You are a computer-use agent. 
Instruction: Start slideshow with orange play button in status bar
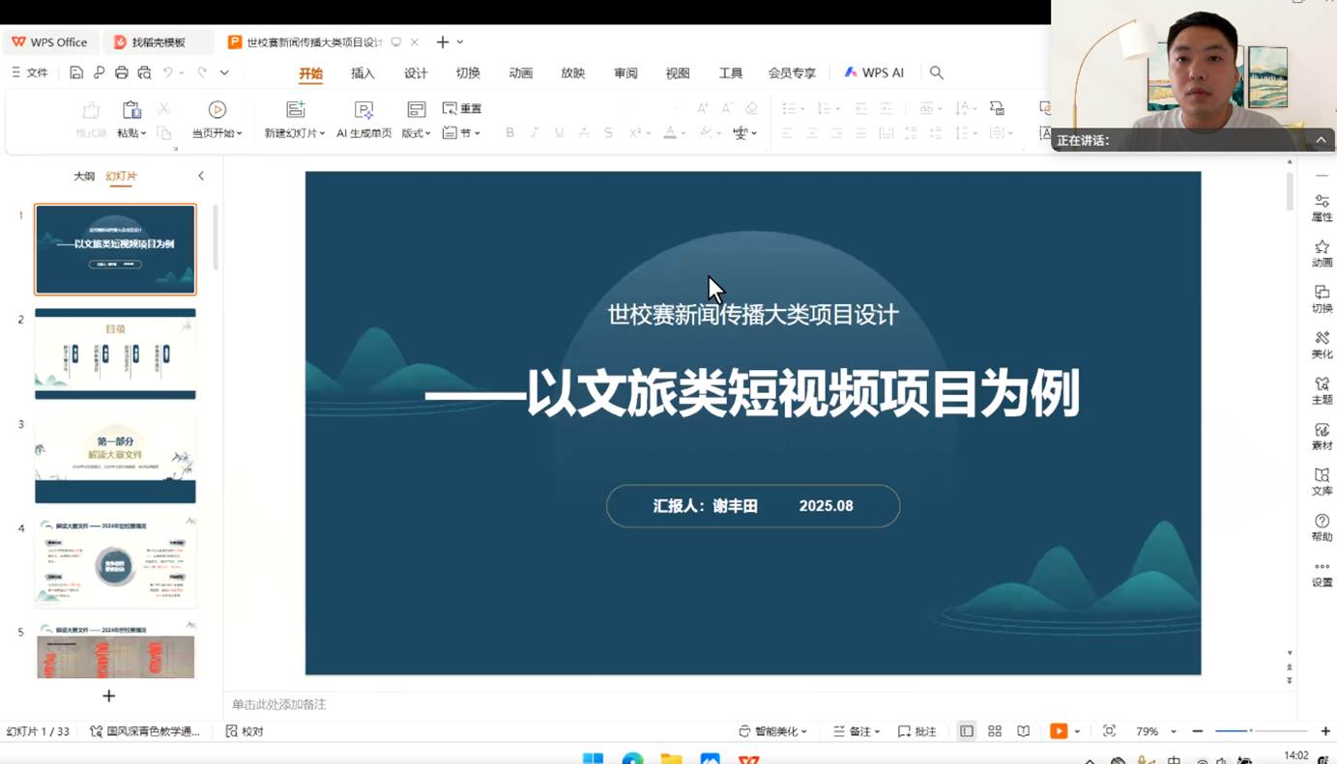coord(1059,731)
